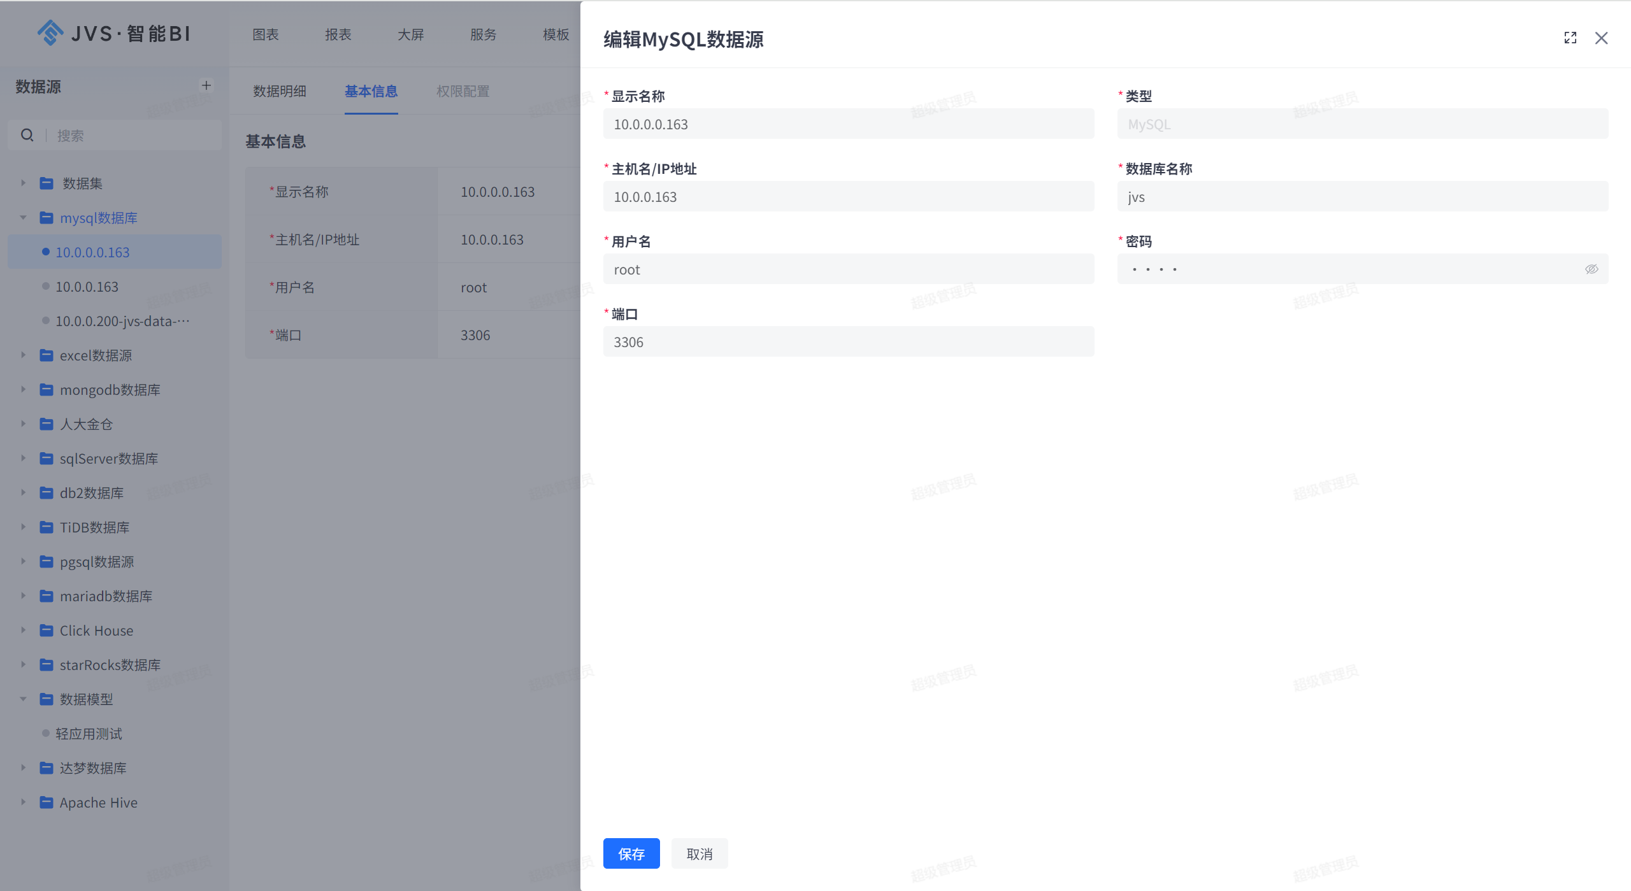Image resolution: width=1631 pixels, height=891 pixels.
Task: Click the root value in info table
Action: [x=474, y=287]
